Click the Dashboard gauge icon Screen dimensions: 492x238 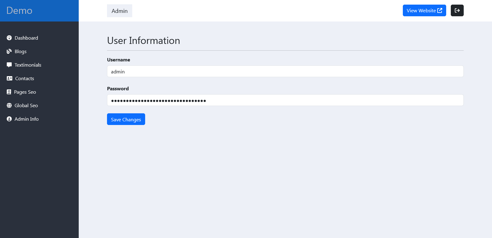(9, 38)
